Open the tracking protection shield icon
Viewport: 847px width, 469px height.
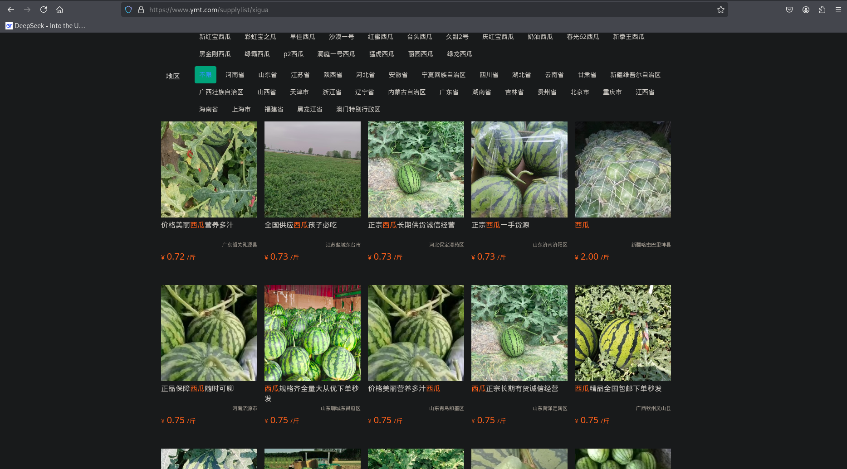click(128, 10)
